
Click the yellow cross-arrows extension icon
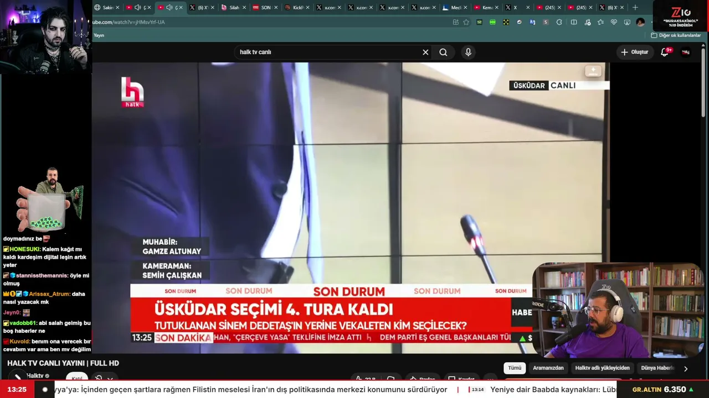tap(506, 22)
